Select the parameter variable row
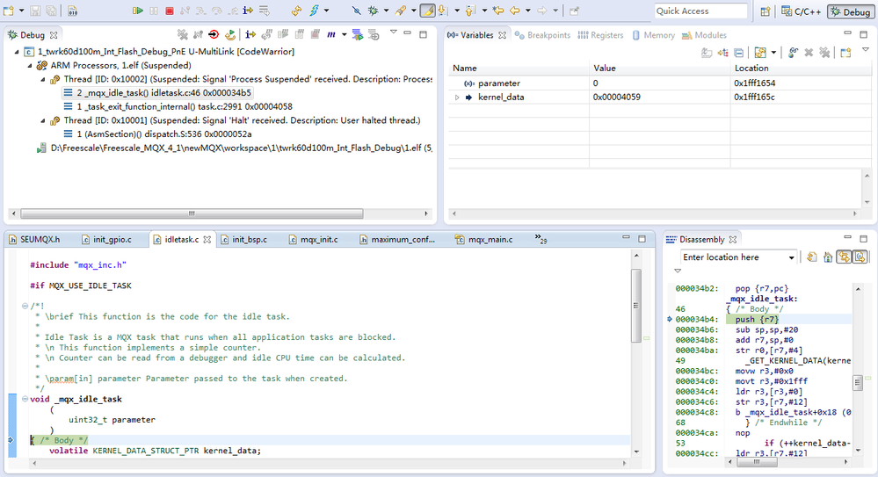Screen dimensions: 878x477 click(x=660, y=83)
